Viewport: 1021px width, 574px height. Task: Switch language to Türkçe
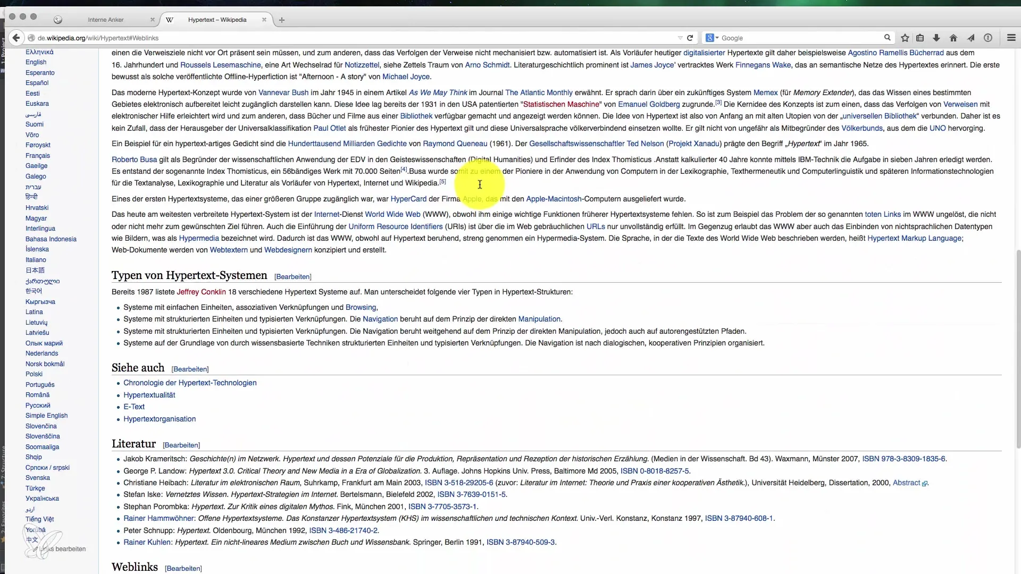click(35, 488)
